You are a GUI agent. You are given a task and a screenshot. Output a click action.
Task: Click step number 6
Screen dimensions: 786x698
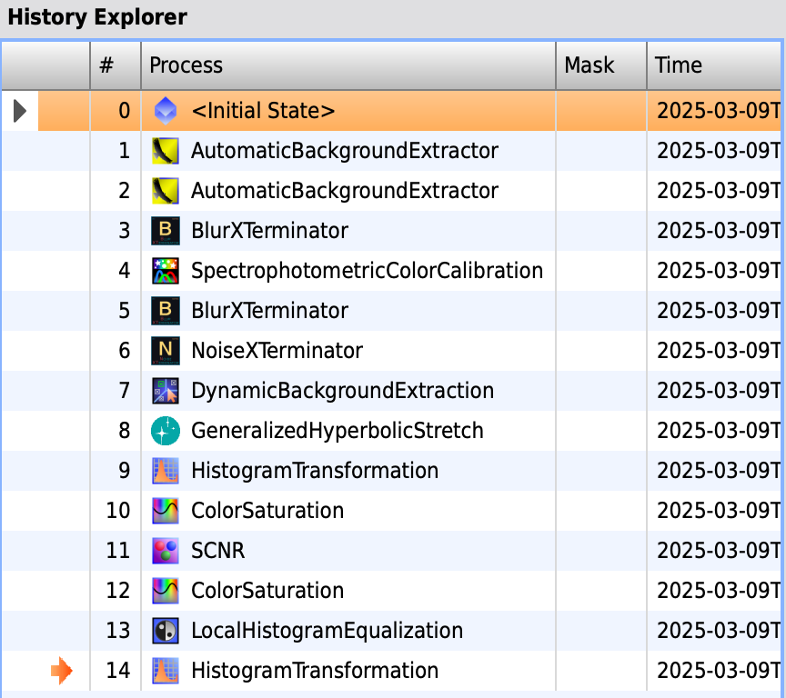tap(125, 351)
